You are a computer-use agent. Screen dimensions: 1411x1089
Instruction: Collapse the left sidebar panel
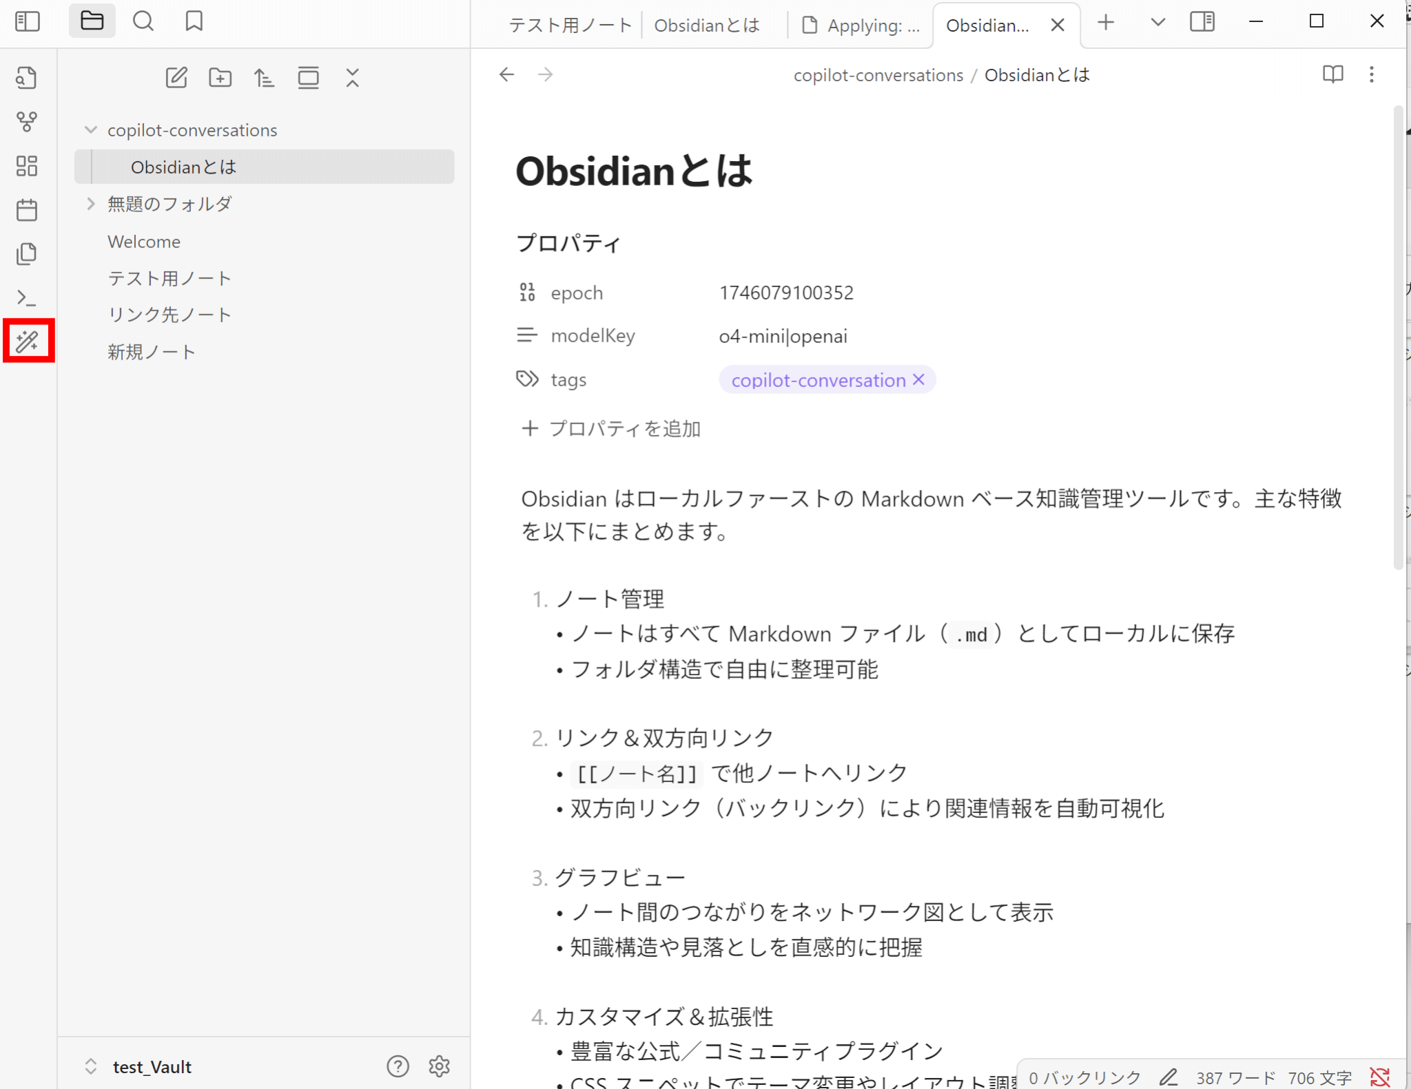tap(28, 21)
